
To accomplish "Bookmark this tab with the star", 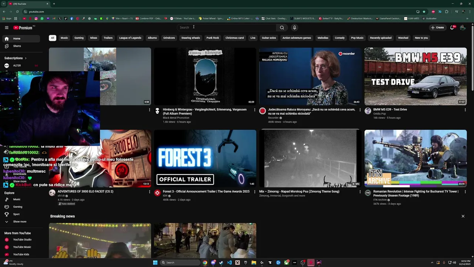I will coord(424,11).
